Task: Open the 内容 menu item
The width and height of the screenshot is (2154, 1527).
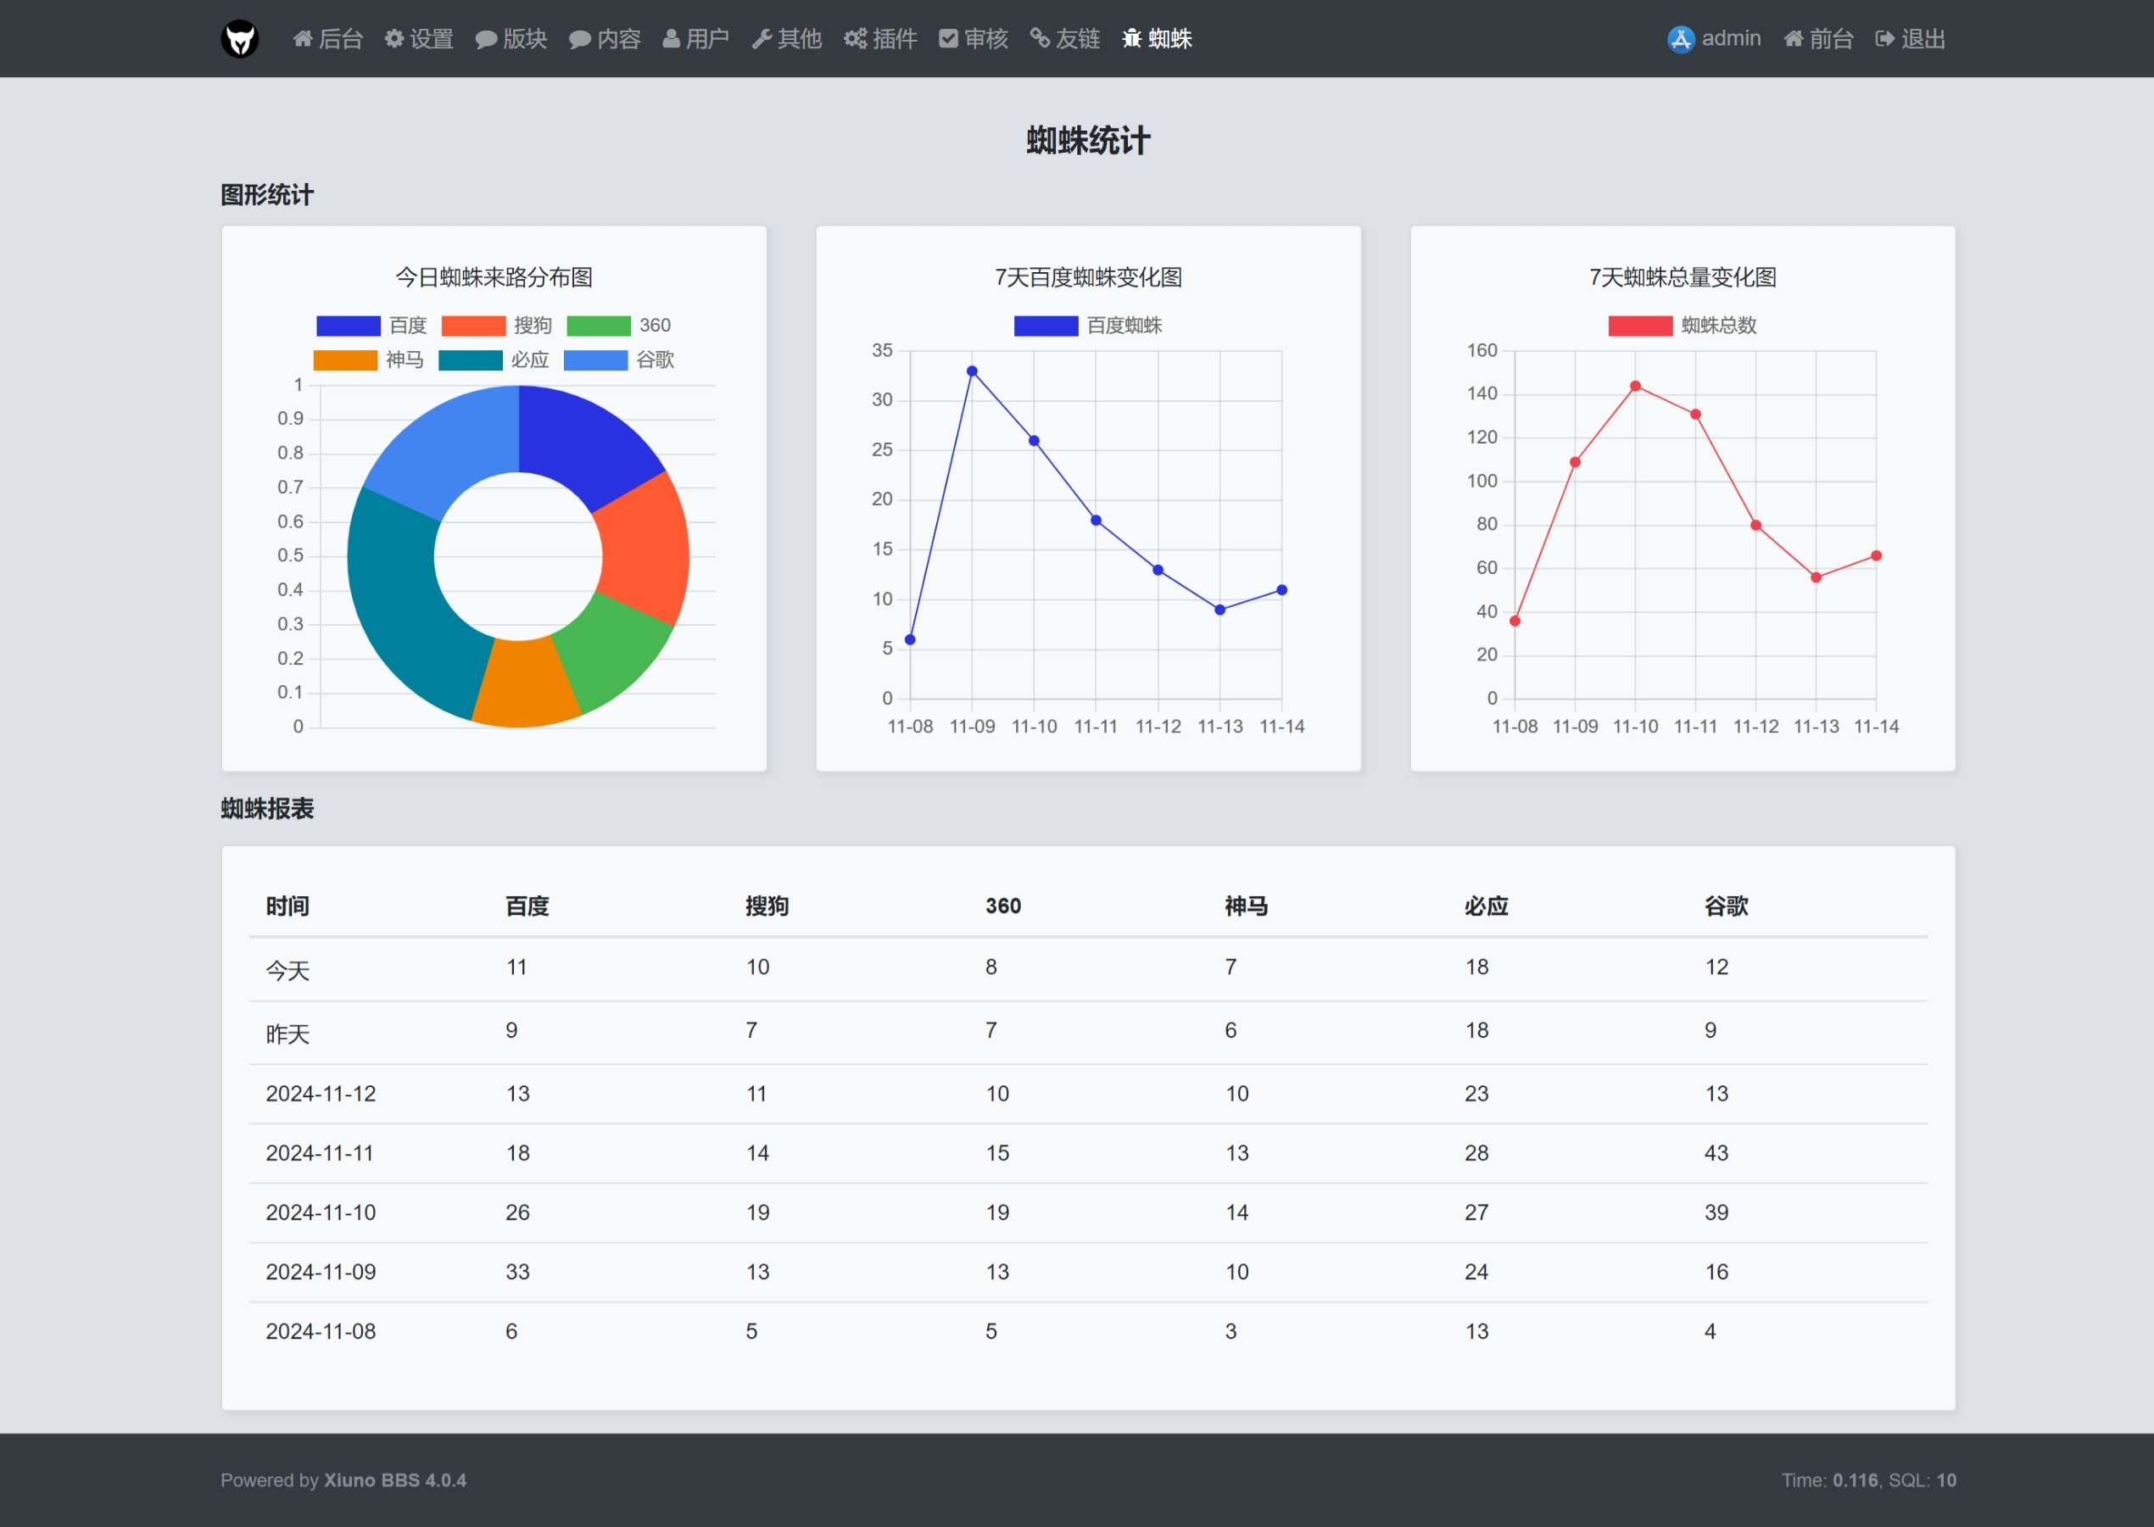Action: point(605,38)
